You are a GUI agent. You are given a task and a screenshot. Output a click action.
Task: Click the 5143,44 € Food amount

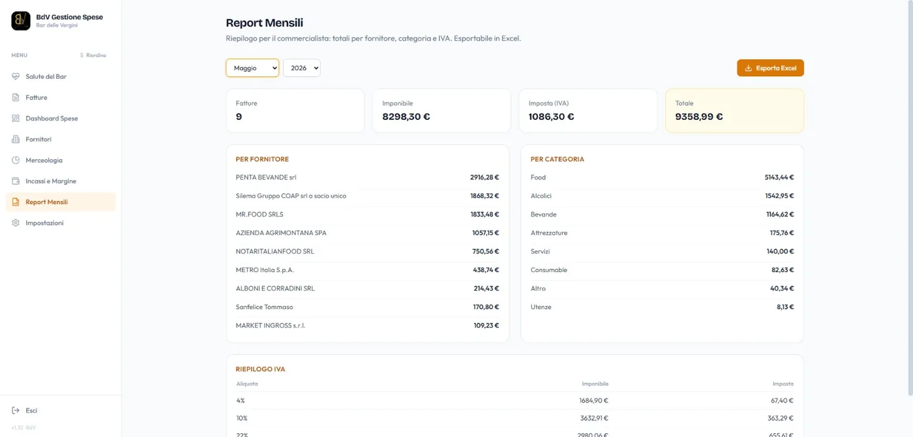pyautogui.click(x=779, y=177)
